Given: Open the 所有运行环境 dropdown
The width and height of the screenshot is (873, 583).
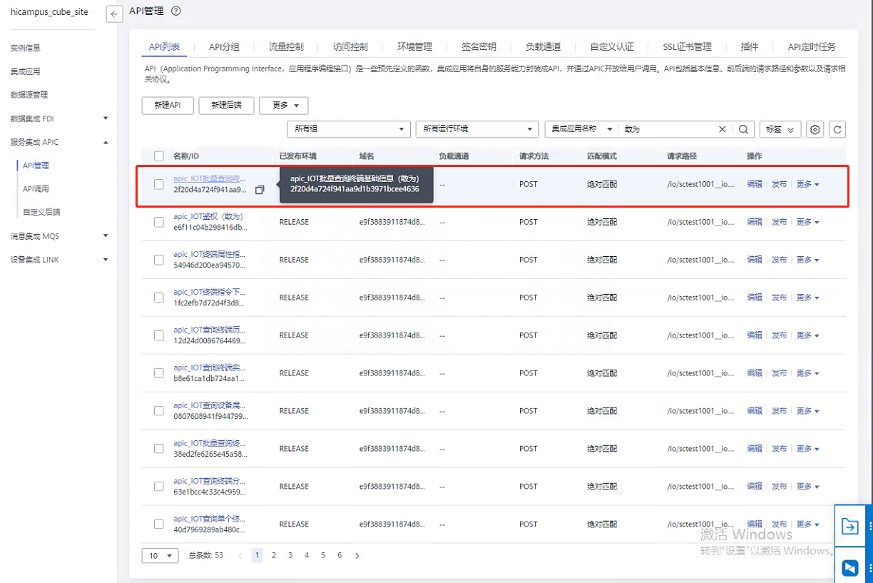Looking at the screenshot, I should click(476, 129).
